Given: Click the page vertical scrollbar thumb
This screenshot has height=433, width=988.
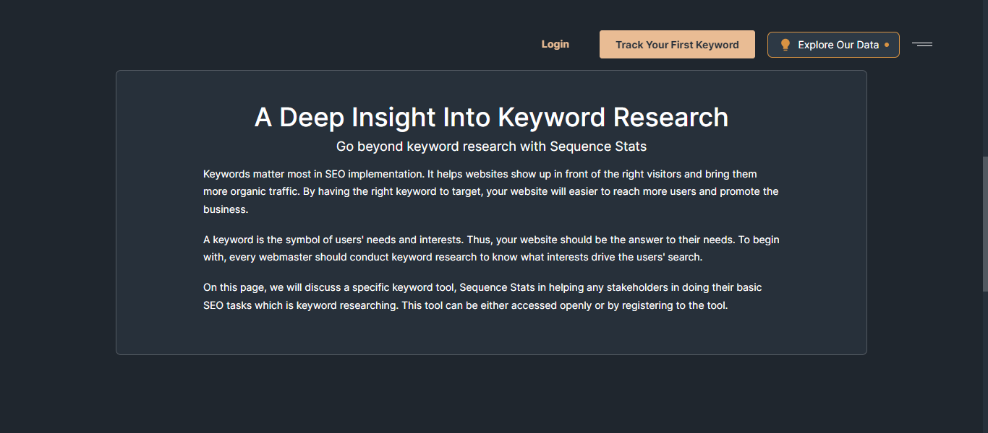Looking at the screenshot, I should (x=984, y=224).
